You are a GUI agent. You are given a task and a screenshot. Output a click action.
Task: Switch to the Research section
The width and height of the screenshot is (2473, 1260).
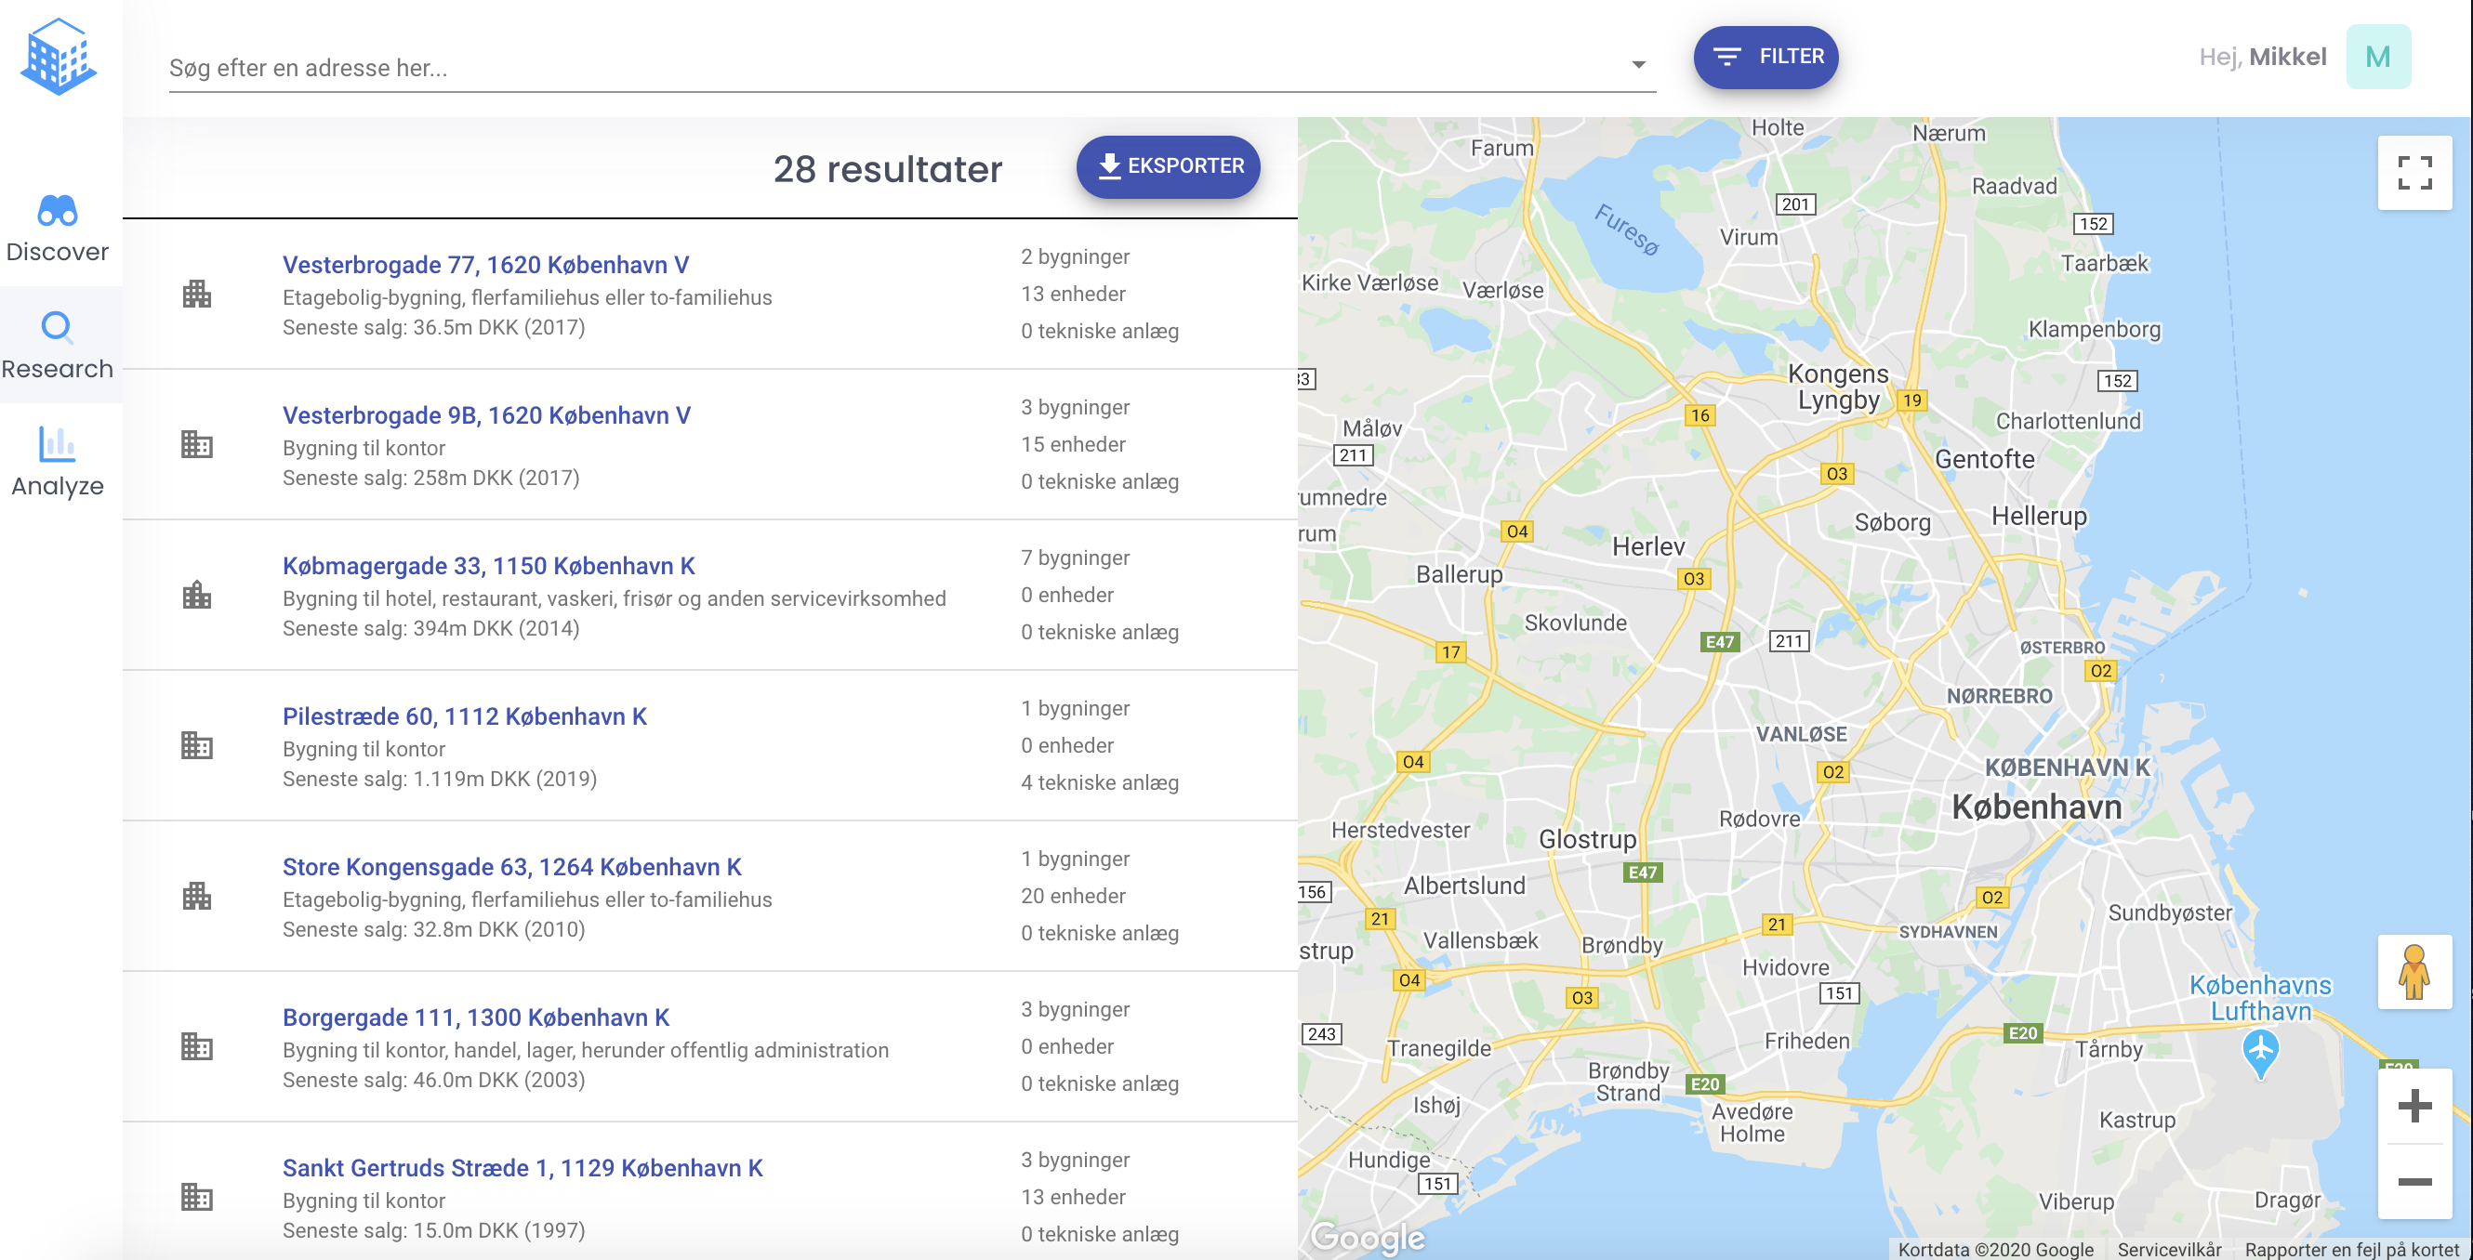(58, 345)
